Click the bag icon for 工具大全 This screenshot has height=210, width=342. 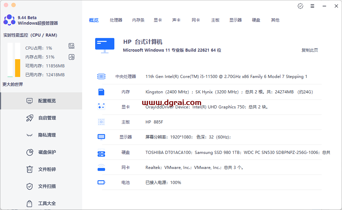click(29, 204)
